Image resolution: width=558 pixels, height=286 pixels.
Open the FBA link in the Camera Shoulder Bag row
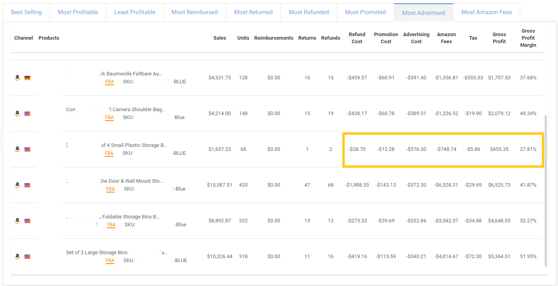point(109,117)
